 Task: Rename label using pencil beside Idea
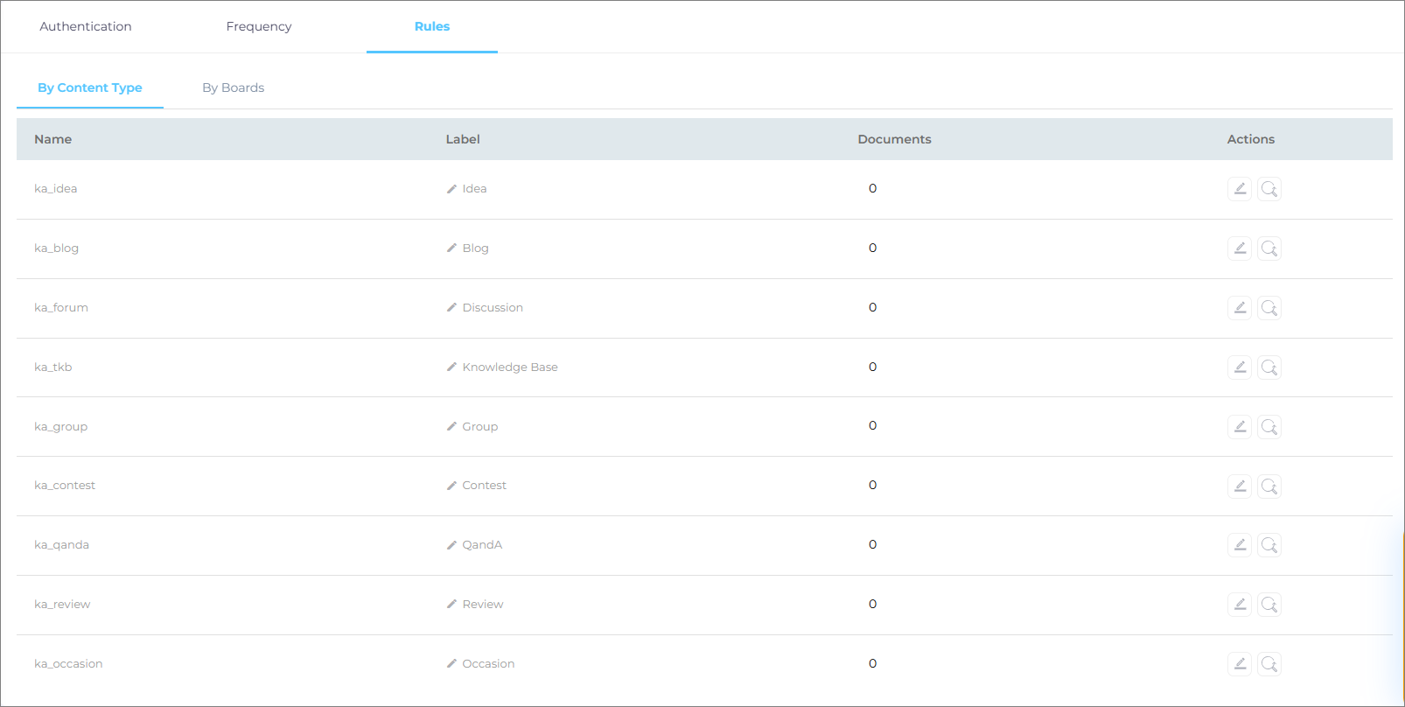point(451,189)
